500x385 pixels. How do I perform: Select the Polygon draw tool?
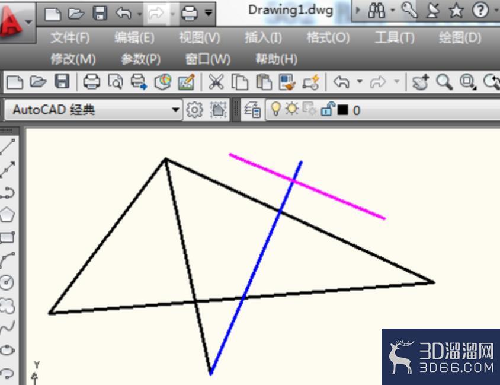pyautogui.click(x=7, y=215)
